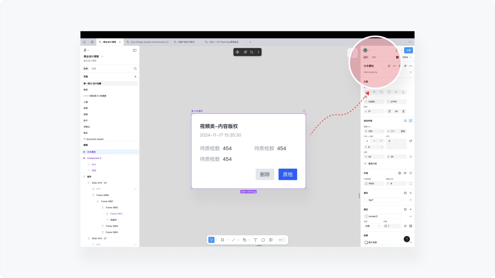Open the 185% zoom level dropdown
Image resolution: width=495 pixels, height=278 pixels.
click(x=406, y=57)
